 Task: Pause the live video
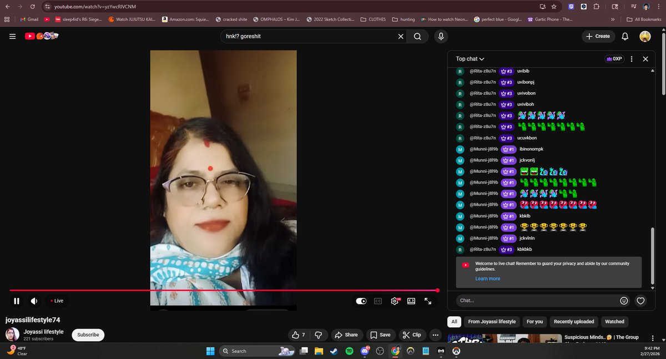tap(17, 301)
